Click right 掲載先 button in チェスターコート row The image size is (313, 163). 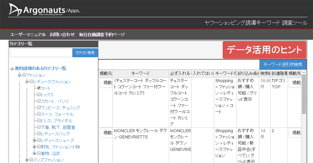[295, 82]
